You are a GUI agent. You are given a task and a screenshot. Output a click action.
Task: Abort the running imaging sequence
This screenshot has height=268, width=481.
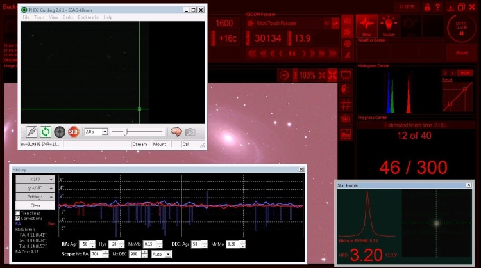[x=461, y=52]
